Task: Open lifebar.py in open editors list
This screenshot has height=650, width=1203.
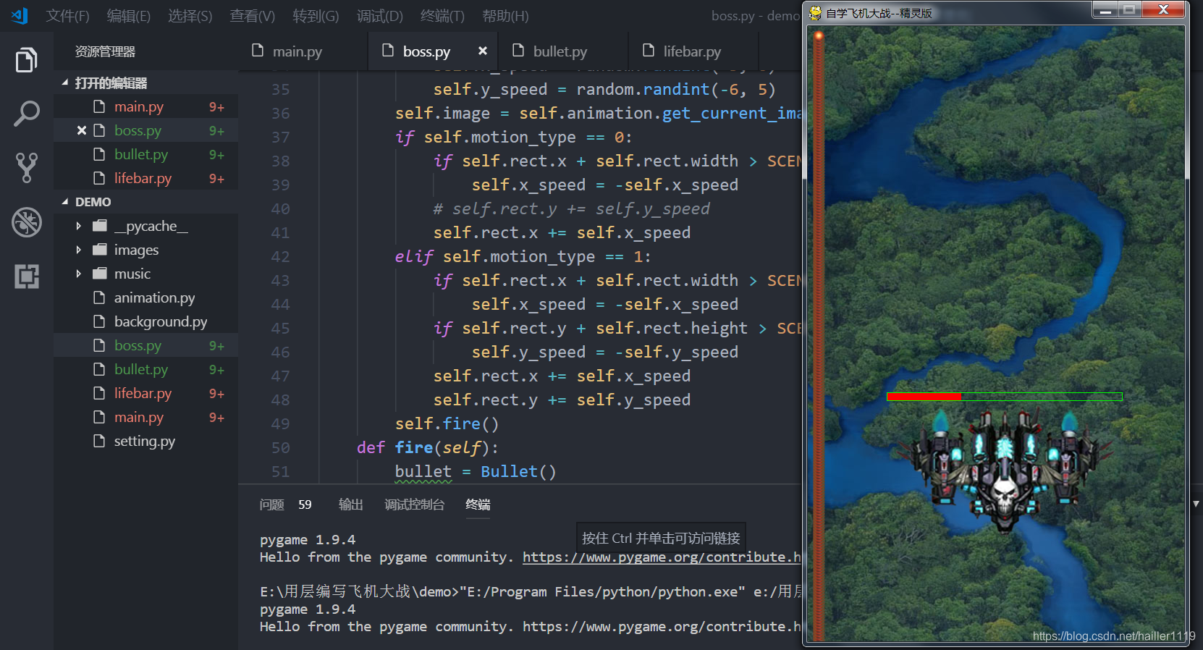Action: tap(145, 178)
